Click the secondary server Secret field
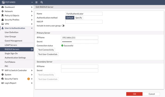The height and width of the screenshot is (97, 165). 79,71
